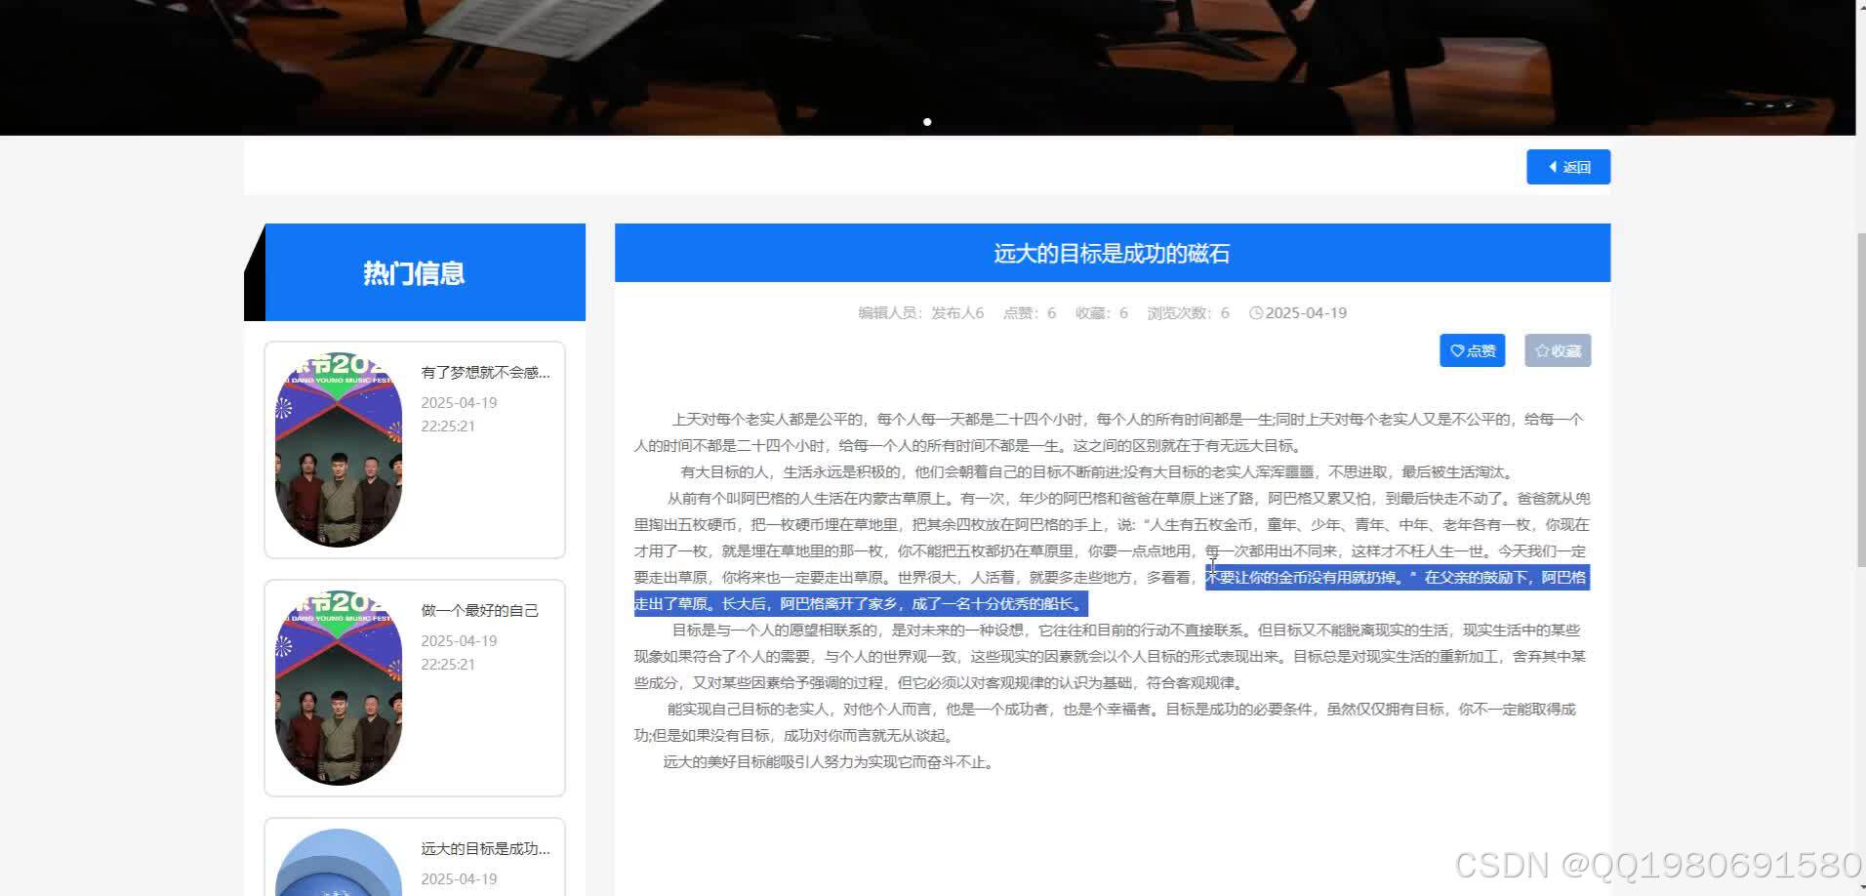Open sidebar article 做一个最好的自己
Screen dimensions: 1866x896
point(480,609)
